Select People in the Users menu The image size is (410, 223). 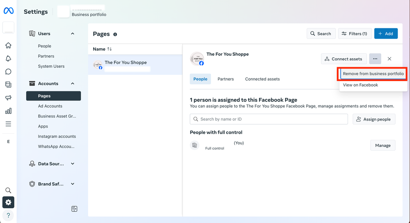[x=44, y=46]
